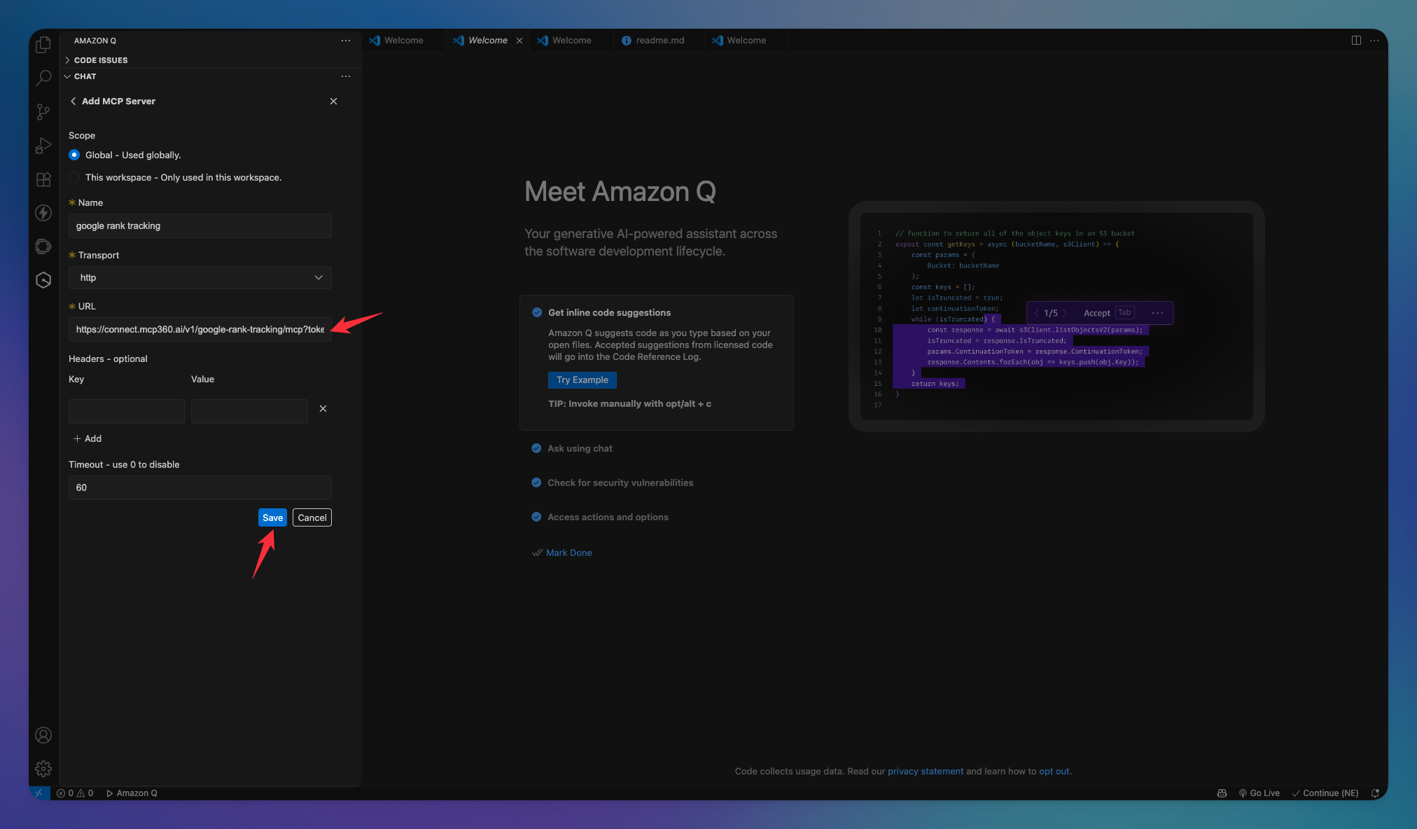Image resolution: width=1417 pixels, height=829 pixels.
Task: Open the Source Control icon
Action: point(43,111)
